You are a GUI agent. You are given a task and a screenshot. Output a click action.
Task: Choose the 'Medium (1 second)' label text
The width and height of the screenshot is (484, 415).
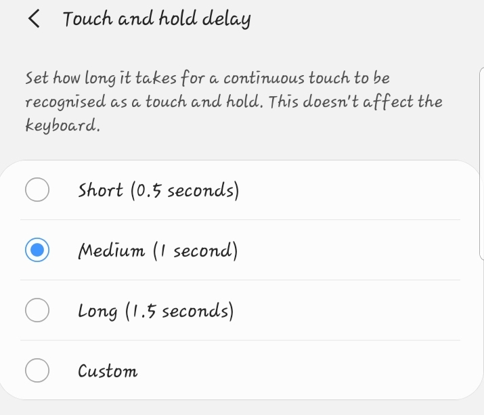point(158,250)
